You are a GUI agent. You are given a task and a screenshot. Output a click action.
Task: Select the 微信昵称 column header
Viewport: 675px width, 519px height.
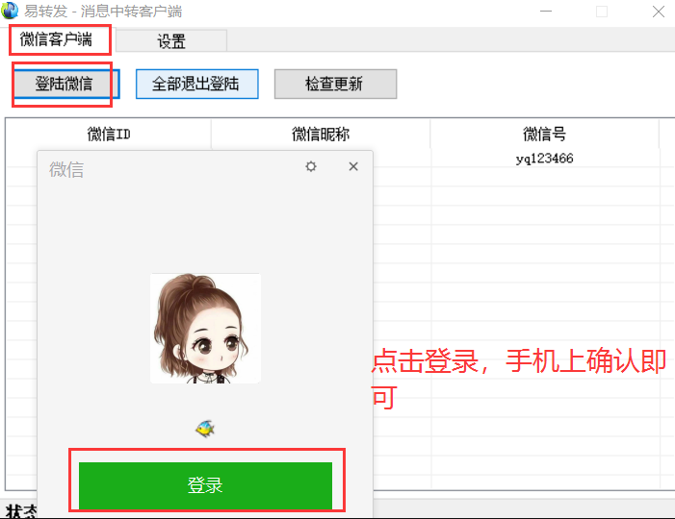pyautogui.click(x=321, y=134)
